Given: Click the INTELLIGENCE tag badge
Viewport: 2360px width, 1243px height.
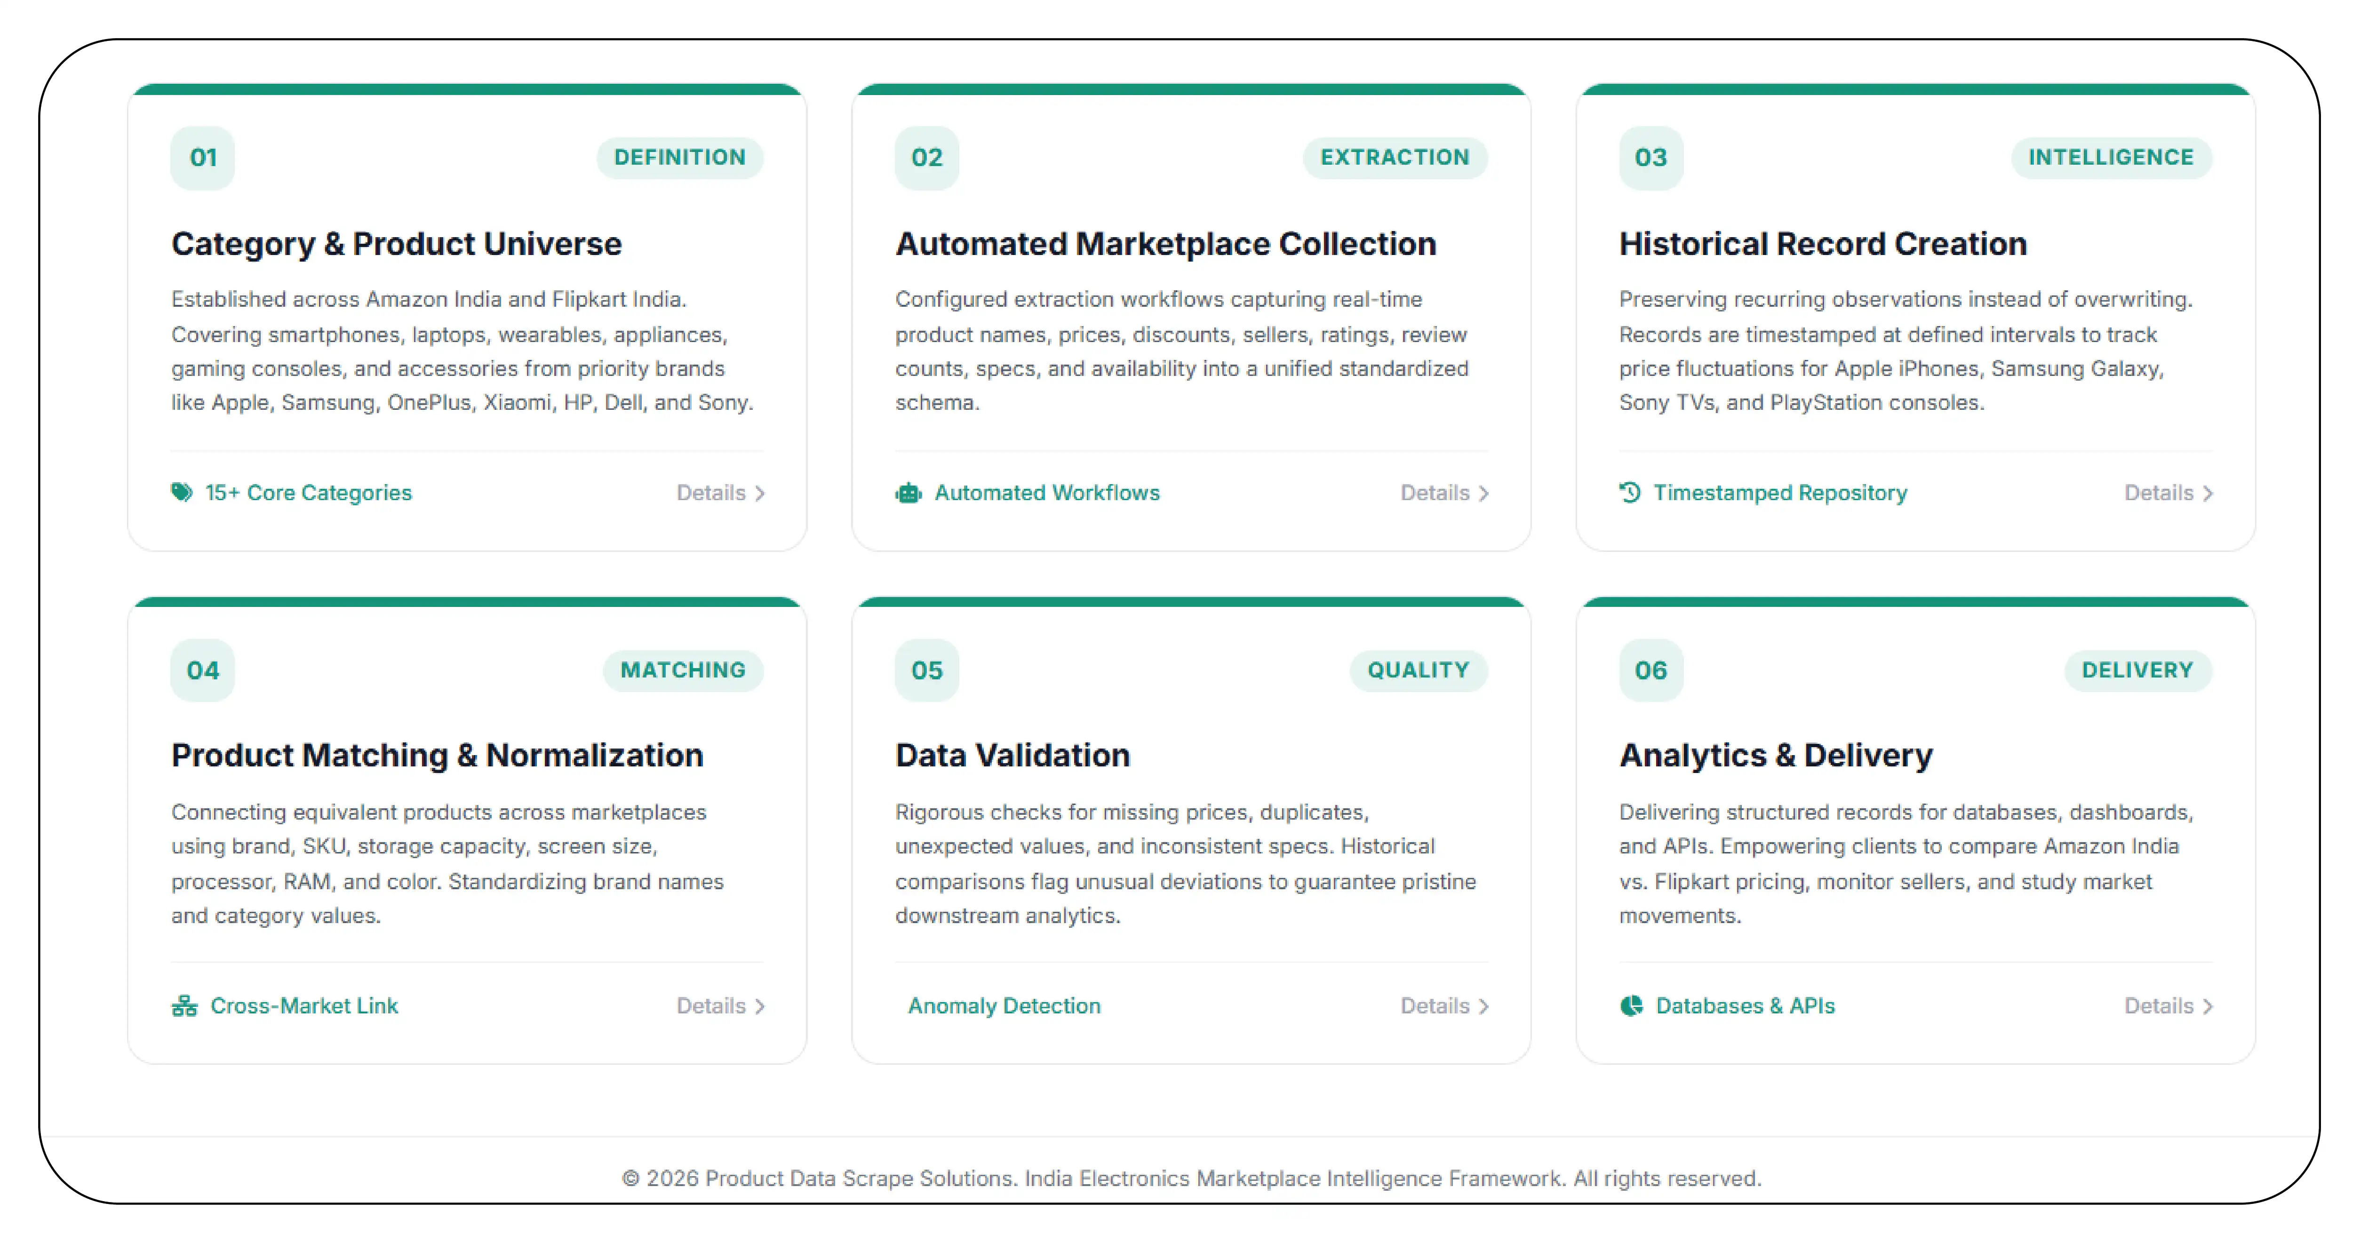Looking at the screenshot, I should (x=2111, y=158).
